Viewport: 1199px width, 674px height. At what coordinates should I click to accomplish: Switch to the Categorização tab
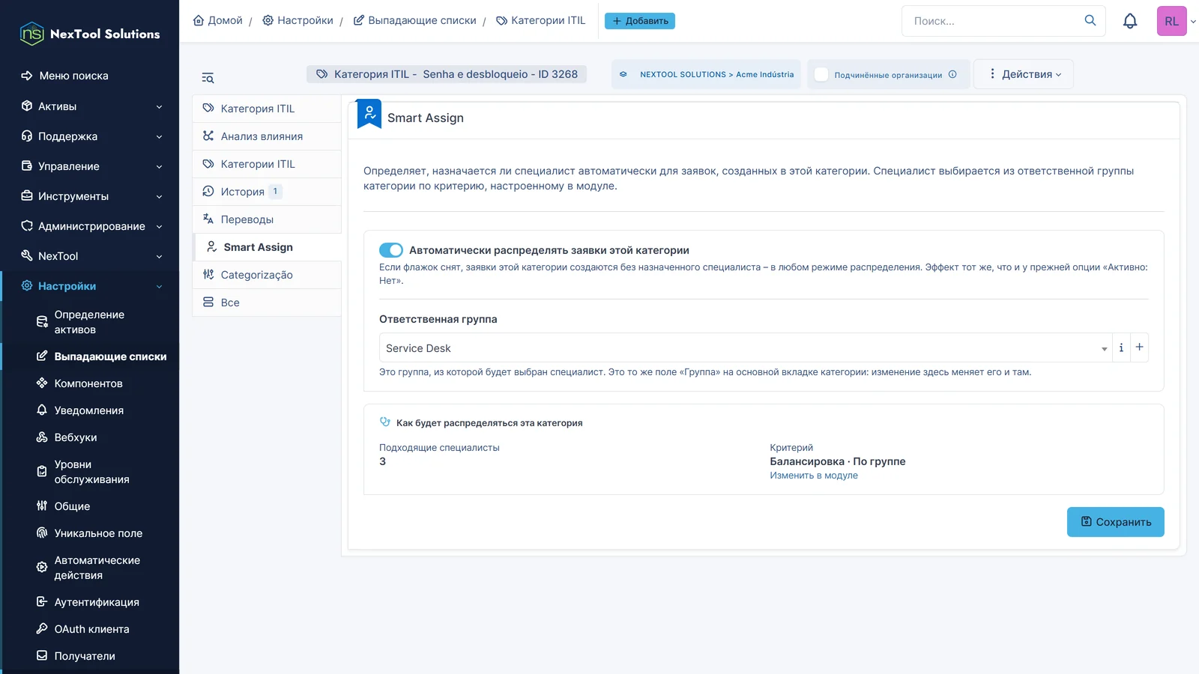(x=267, y=275)
